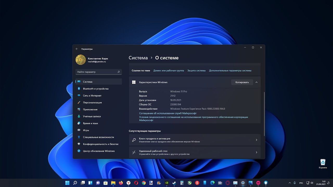Image resolution: width=333 pixels, height=187 pixels.
Task: Launch Firefox from the taskbar
Action: (121, 183)
